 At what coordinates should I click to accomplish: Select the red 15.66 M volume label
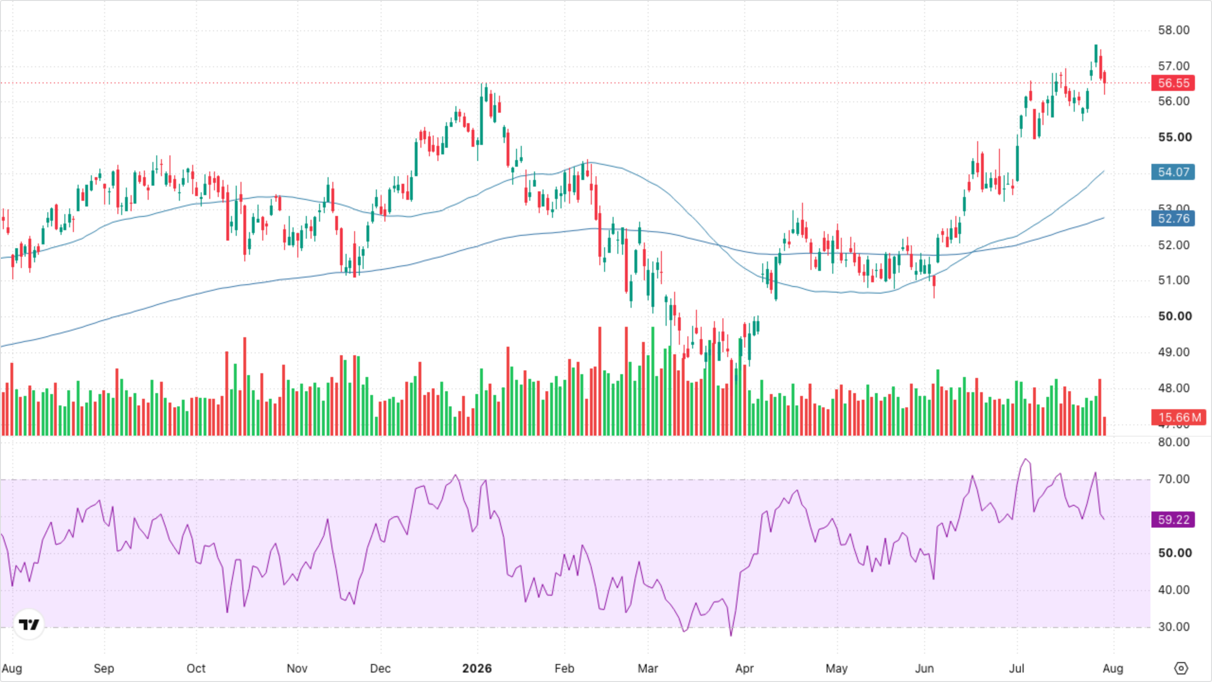(1179, 417)
